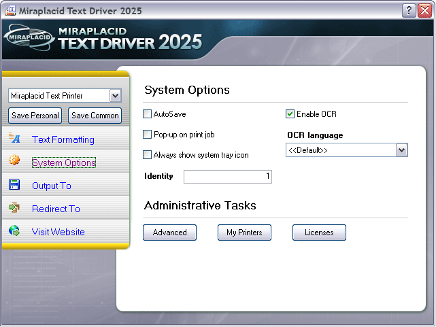Open the Text Formatting section
436x327 pixels.
click(x=63, y=139)
